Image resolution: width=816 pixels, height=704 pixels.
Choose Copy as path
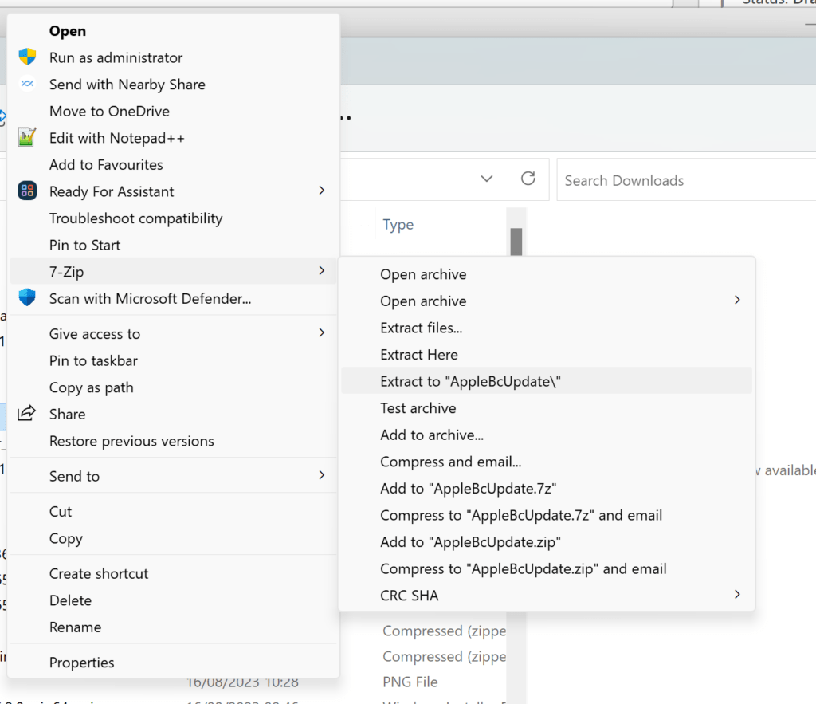point(173,387)
